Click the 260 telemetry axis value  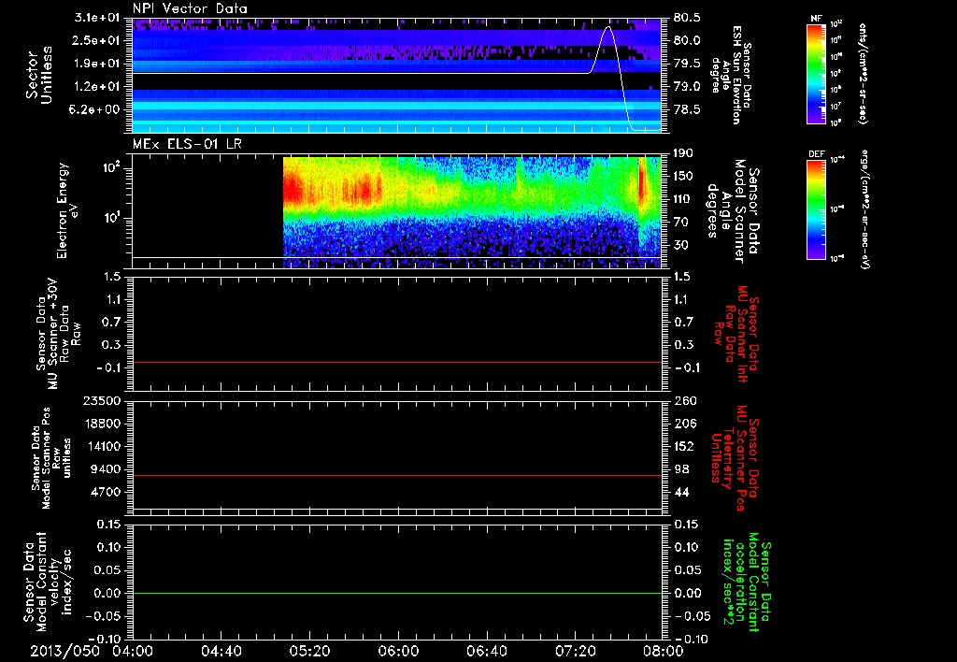coord(684,400)
